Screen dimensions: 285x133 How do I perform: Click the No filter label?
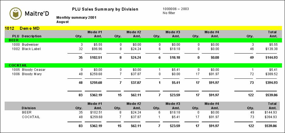169,13
